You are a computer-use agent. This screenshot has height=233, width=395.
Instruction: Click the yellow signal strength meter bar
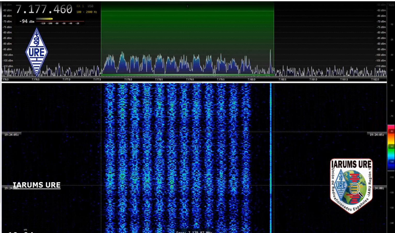44,19
